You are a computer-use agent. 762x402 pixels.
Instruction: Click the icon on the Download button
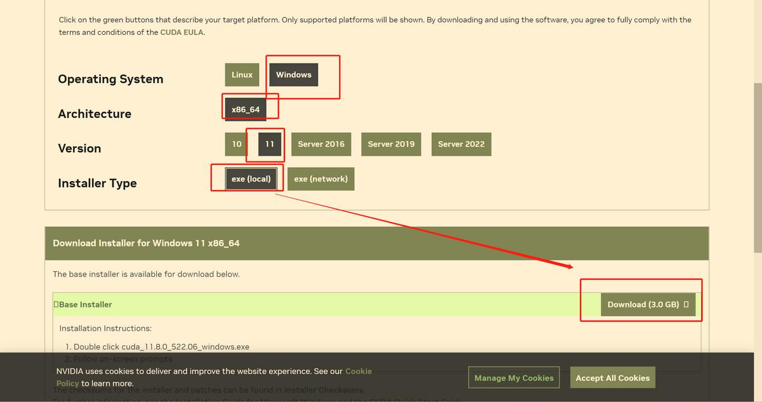(686, 304)
